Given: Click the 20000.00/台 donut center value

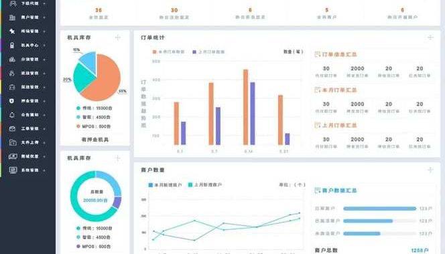Looking at the screenshot, I should (95, 201).
